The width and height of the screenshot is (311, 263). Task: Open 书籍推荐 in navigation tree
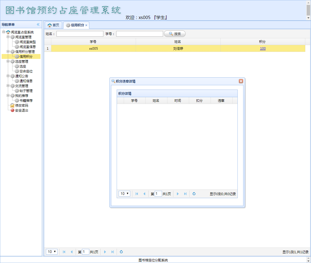click(26, 100)
